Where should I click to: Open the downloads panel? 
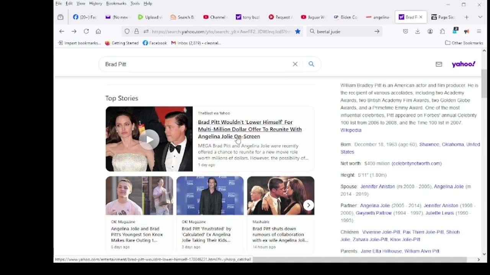pos(418,31)
